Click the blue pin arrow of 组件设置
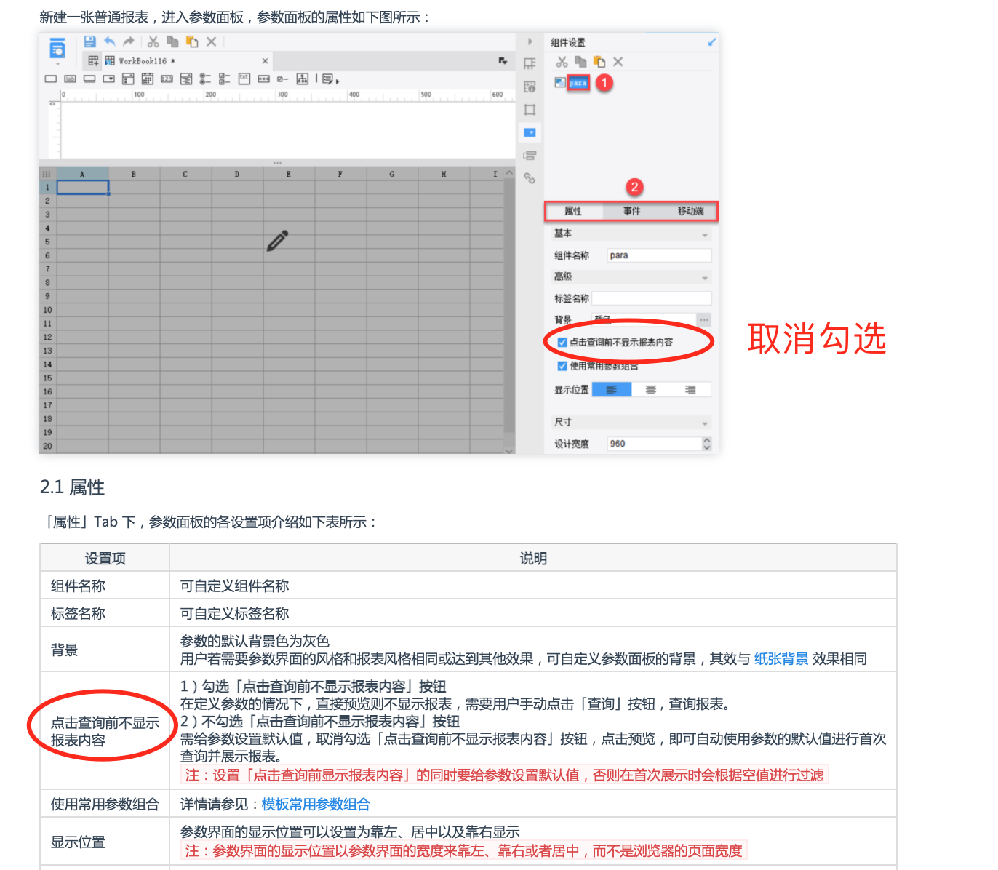This screenshot has height=870, width=998. (711, 42)
